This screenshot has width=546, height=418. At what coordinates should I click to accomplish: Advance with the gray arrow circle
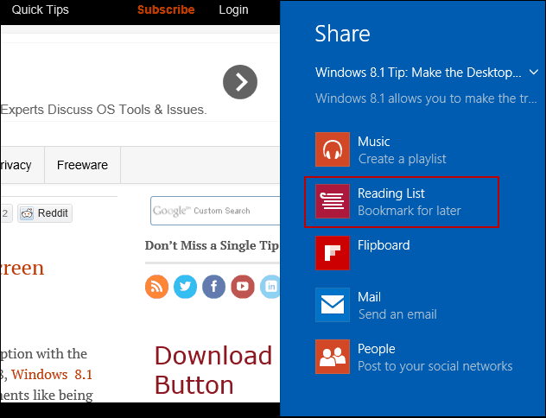point(240,82)
